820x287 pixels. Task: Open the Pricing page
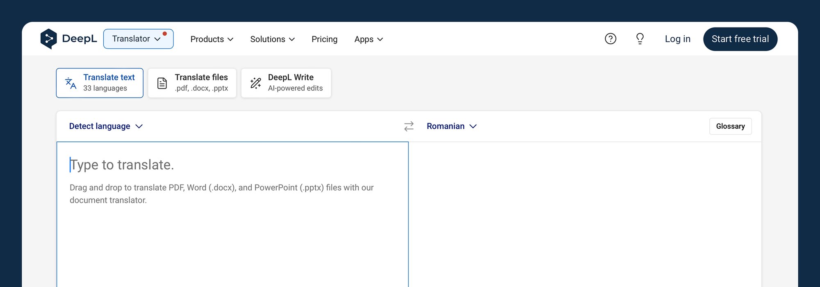click(x=324, y=39)
